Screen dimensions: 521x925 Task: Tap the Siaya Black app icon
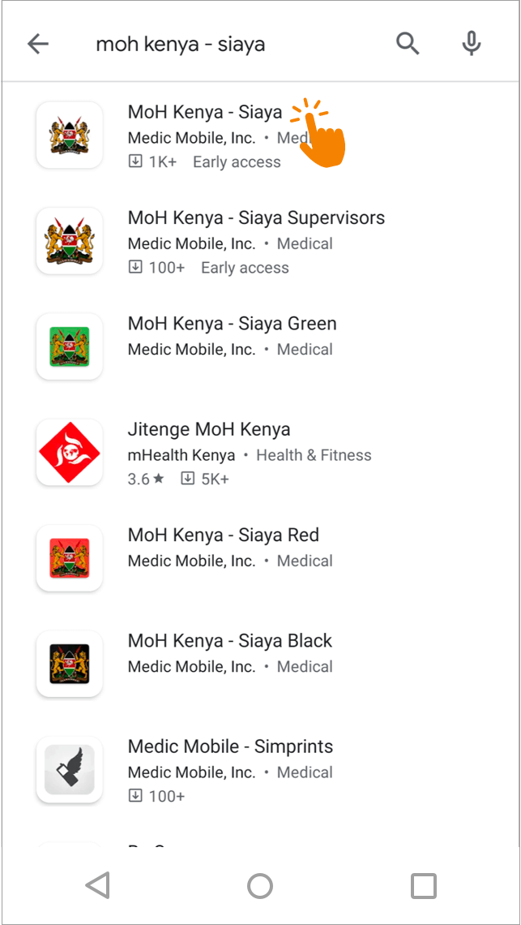pos(70,664)
